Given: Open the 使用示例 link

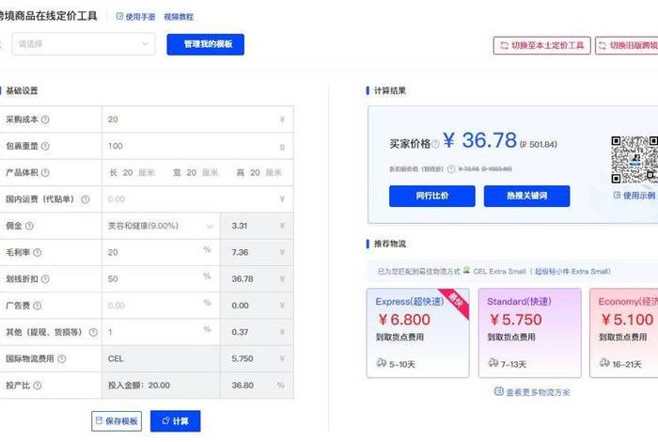Looking at the screenshot, I should coord(634,196).
